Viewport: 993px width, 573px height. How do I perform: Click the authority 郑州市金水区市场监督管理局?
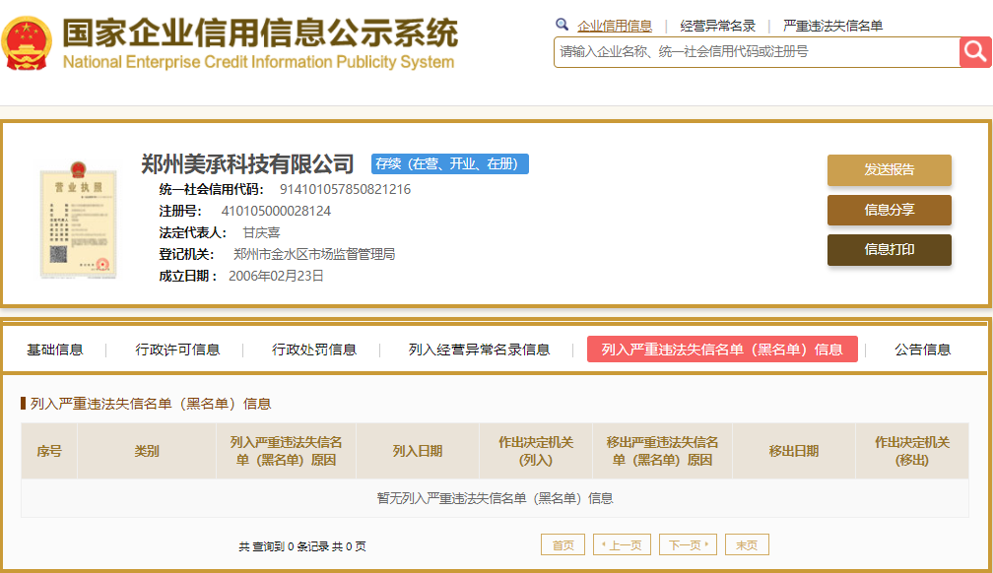click(314, 254)
